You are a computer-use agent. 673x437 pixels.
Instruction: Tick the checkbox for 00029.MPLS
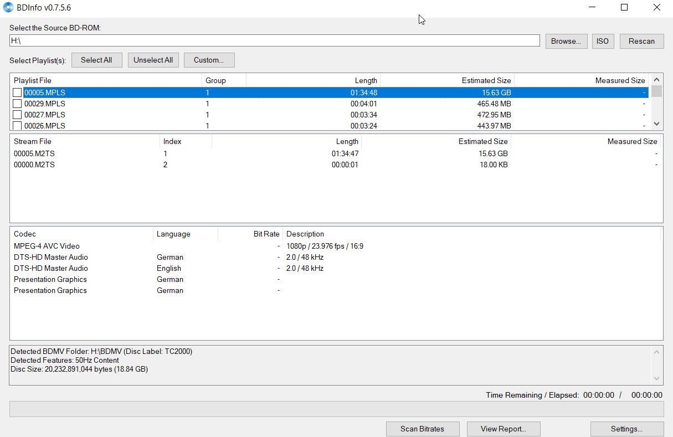pos(18,104)
